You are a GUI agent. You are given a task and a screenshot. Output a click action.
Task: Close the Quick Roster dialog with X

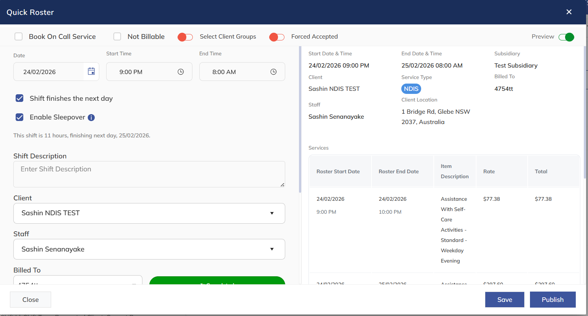pyautogui.click(x=569, y=12)
